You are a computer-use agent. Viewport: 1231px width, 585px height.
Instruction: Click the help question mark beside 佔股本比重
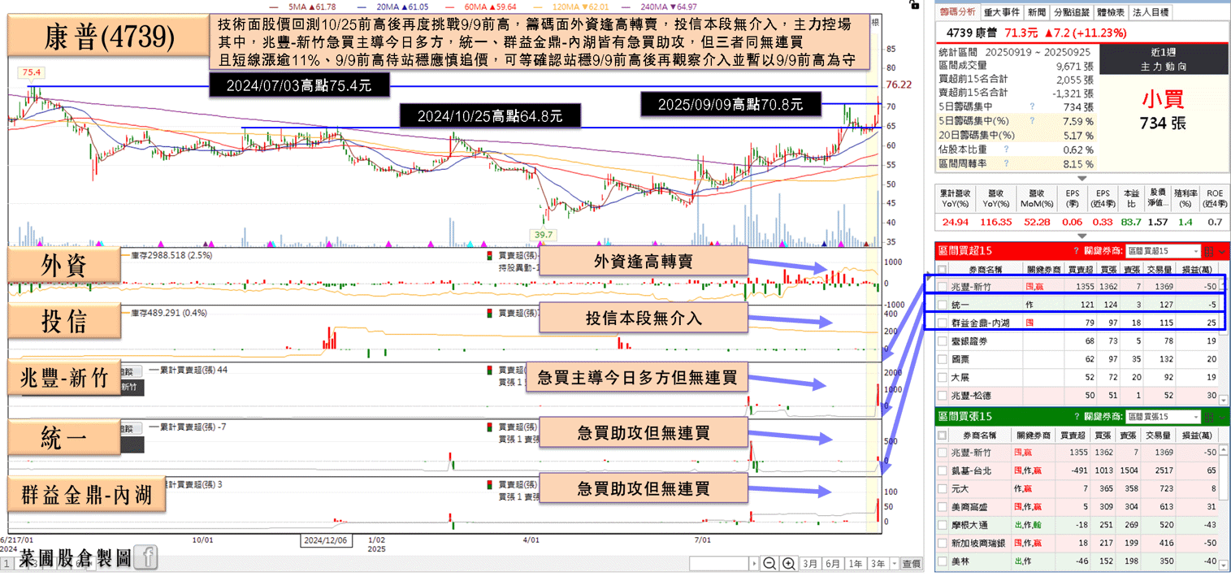pos(1006,149)
